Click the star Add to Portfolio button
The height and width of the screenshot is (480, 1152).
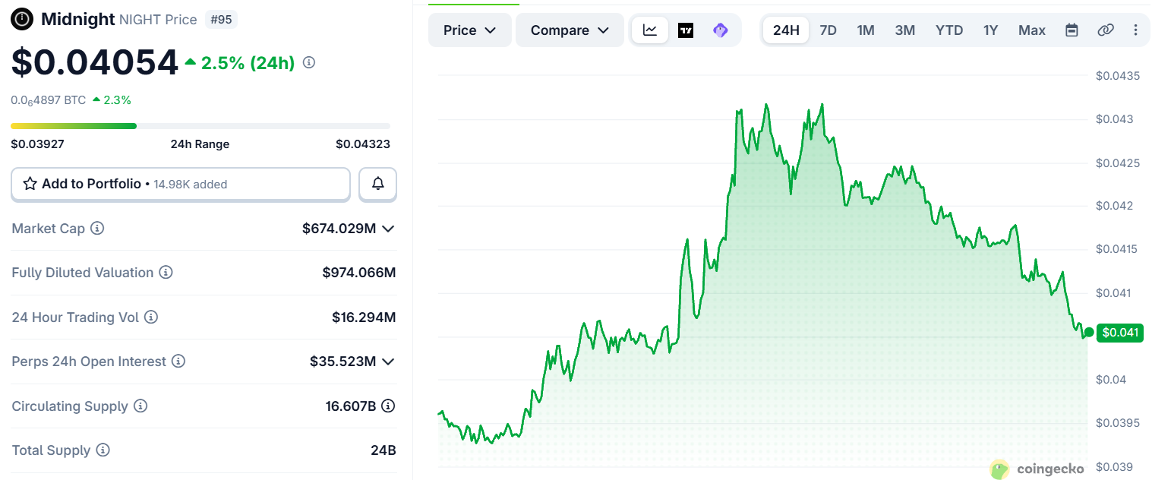pyautogui.click(x=180, y=184)
